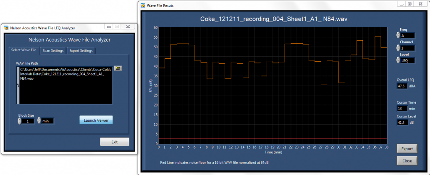Screen dimensions: 430x175
Task: Click the Channel value '1' field
Action: point(407,48)
